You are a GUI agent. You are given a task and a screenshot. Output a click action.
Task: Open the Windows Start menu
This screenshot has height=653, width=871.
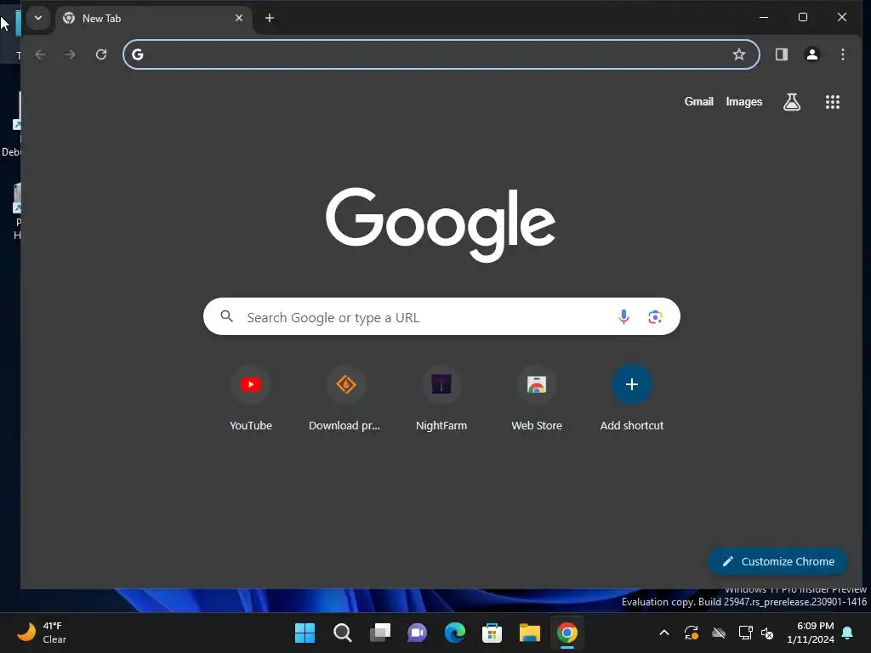pyautogui.click(x=305, y=633)
